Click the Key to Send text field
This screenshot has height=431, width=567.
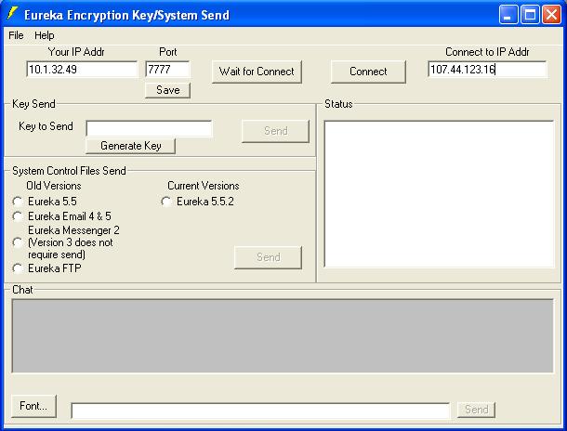click(149, 128)
